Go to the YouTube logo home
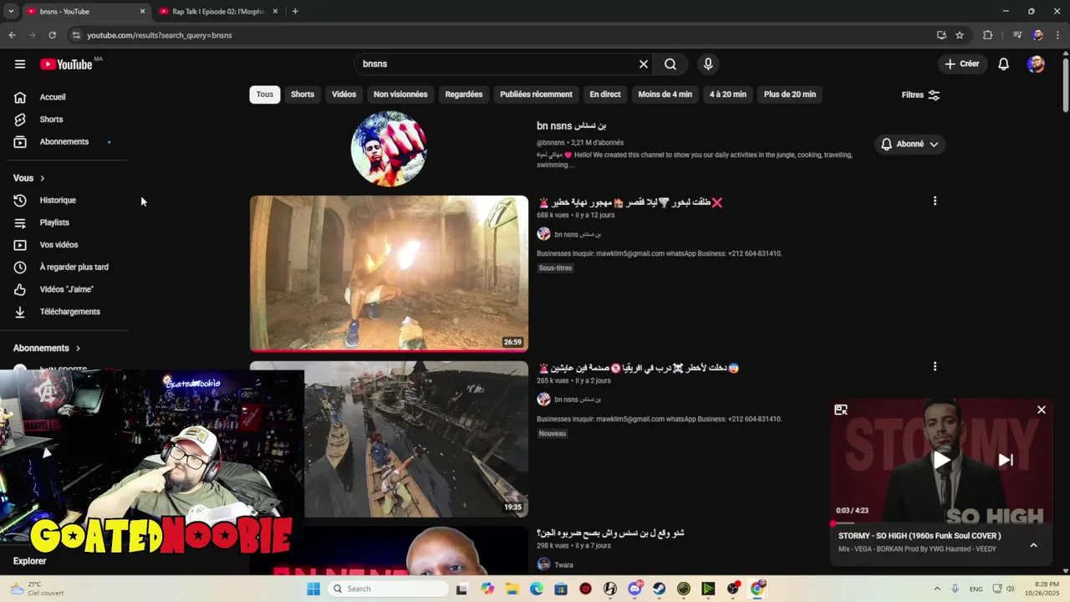Screen dimensions: 1070x602 (x=66, y=64)
